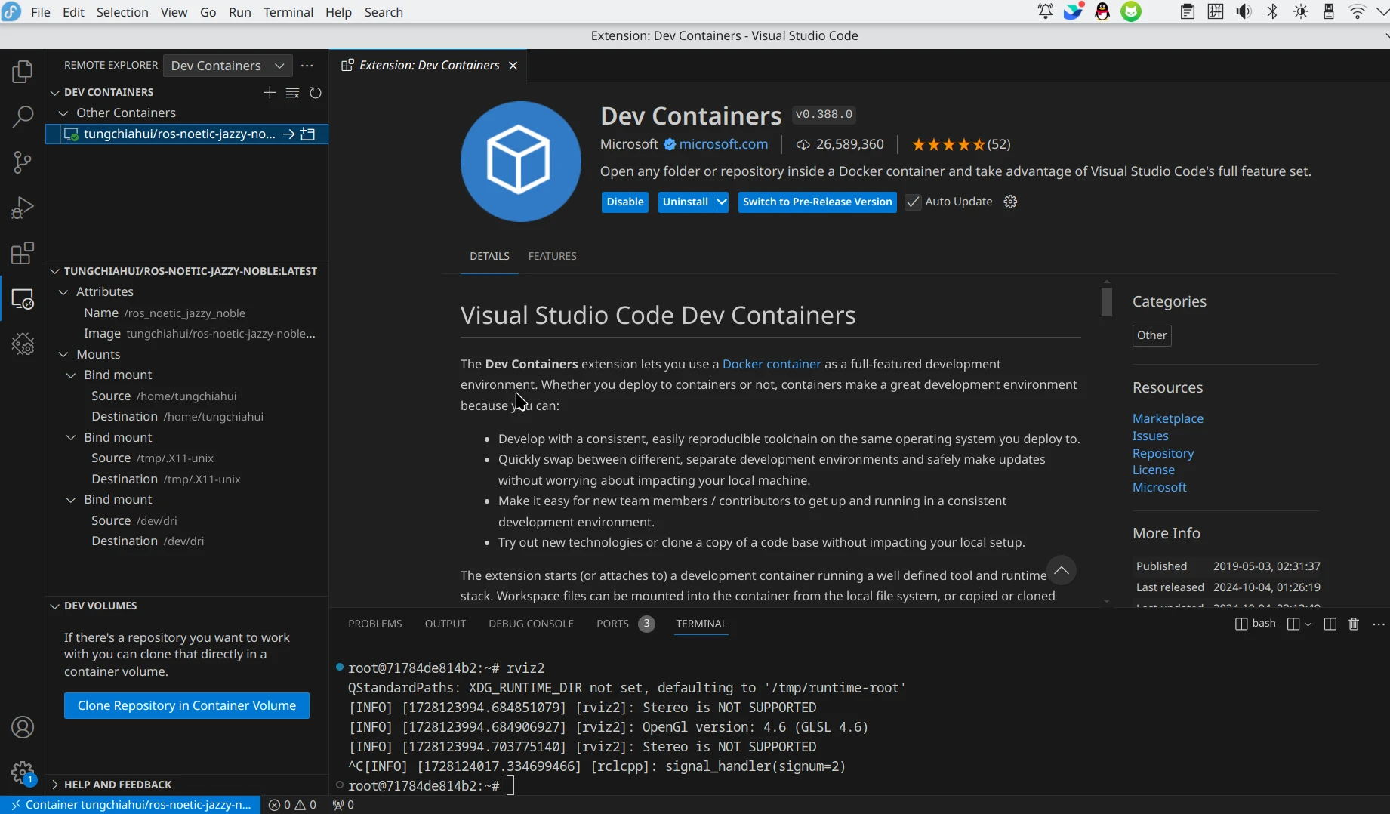Image resolution: width=1390 pixels, height=814 pixels.
Task: Click Clone Repository in Container Volume
Action: click(186, 705)
